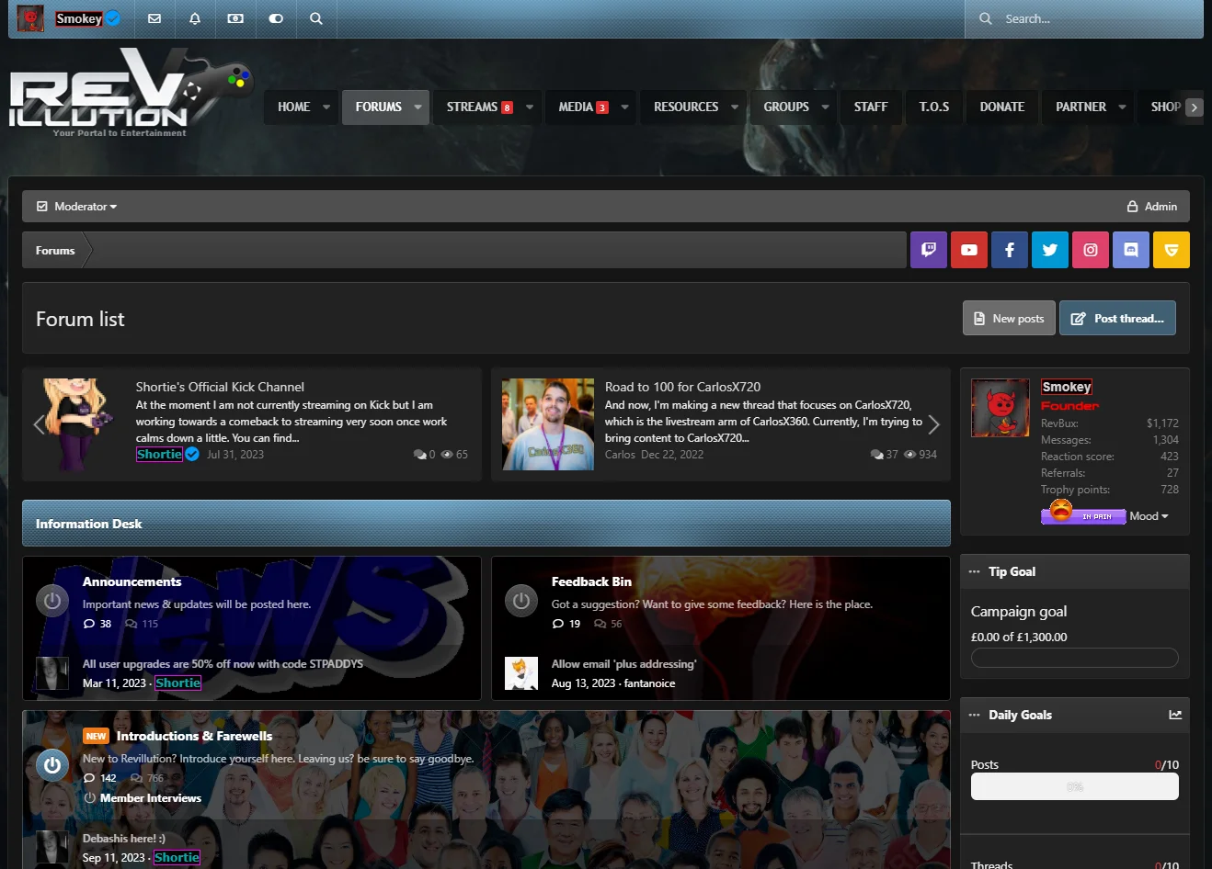Open the FORUMS tab

[378, 107]
